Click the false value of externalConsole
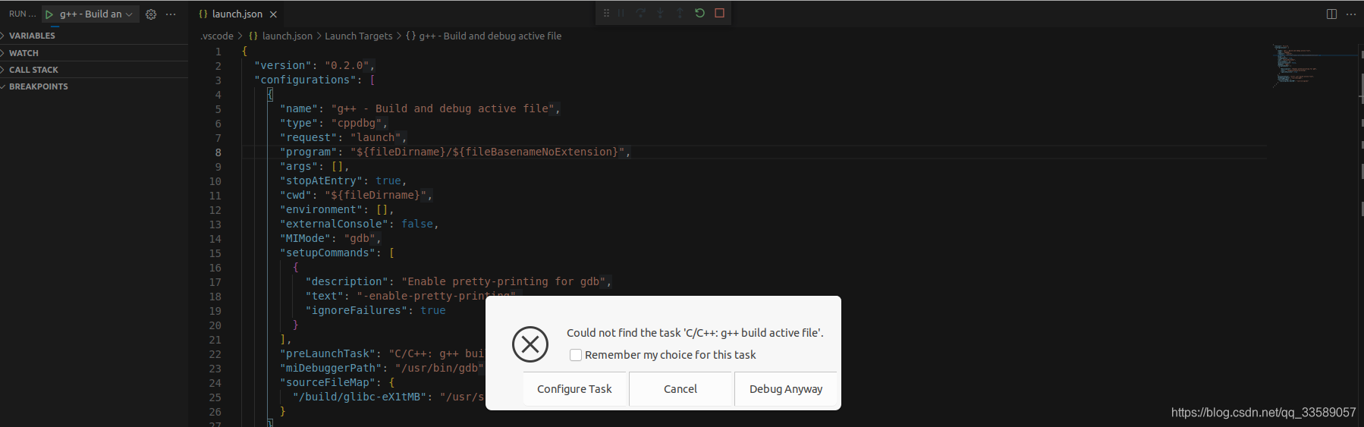1364x427 pixels. [x=417, y=224]
